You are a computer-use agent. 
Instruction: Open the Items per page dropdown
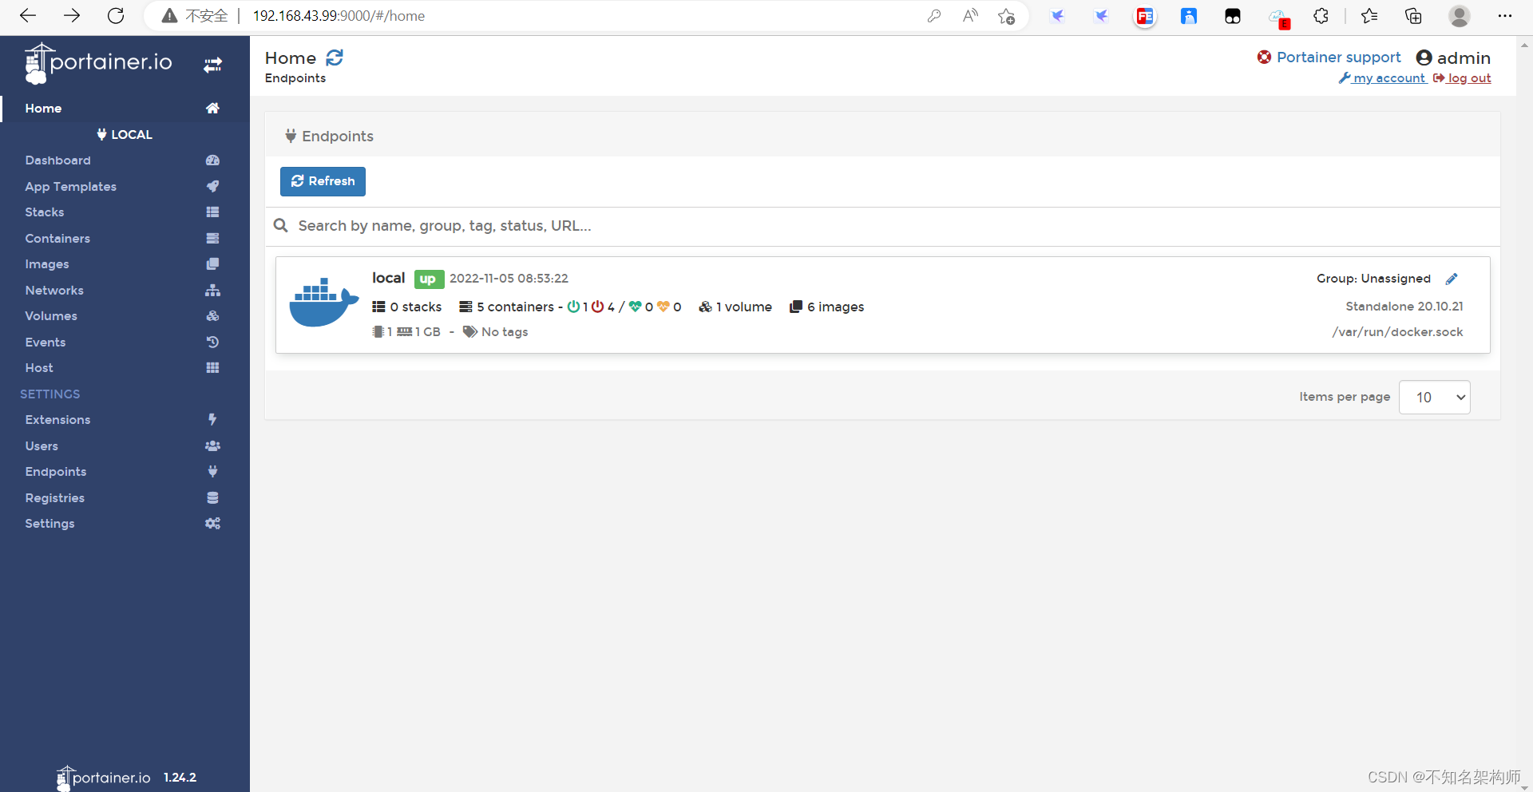click(1434, 397)
